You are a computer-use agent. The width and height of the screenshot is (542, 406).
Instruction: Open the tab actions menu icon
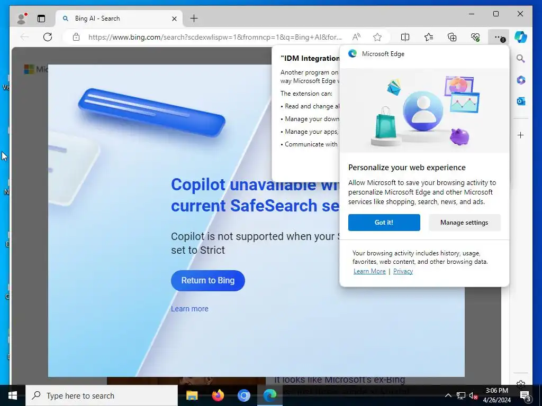[41, 19]
